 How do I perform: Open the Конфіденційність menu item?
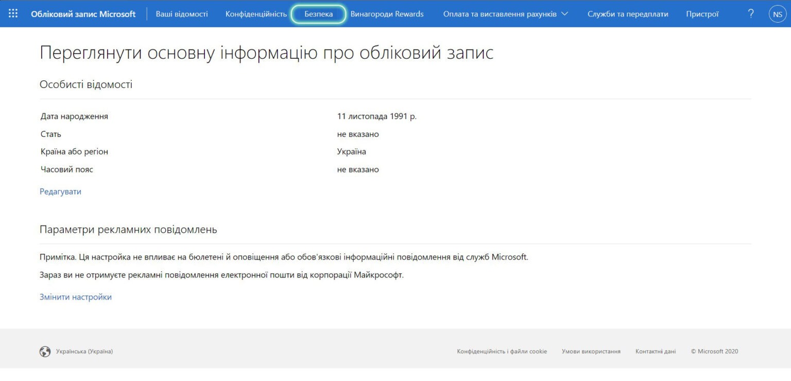[256, 14]
